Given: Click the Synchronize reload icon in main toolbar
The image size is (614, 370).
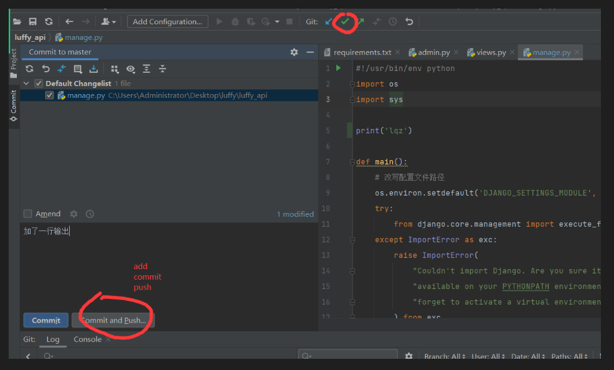Looking at the screenshot, I should coord(49,22).
